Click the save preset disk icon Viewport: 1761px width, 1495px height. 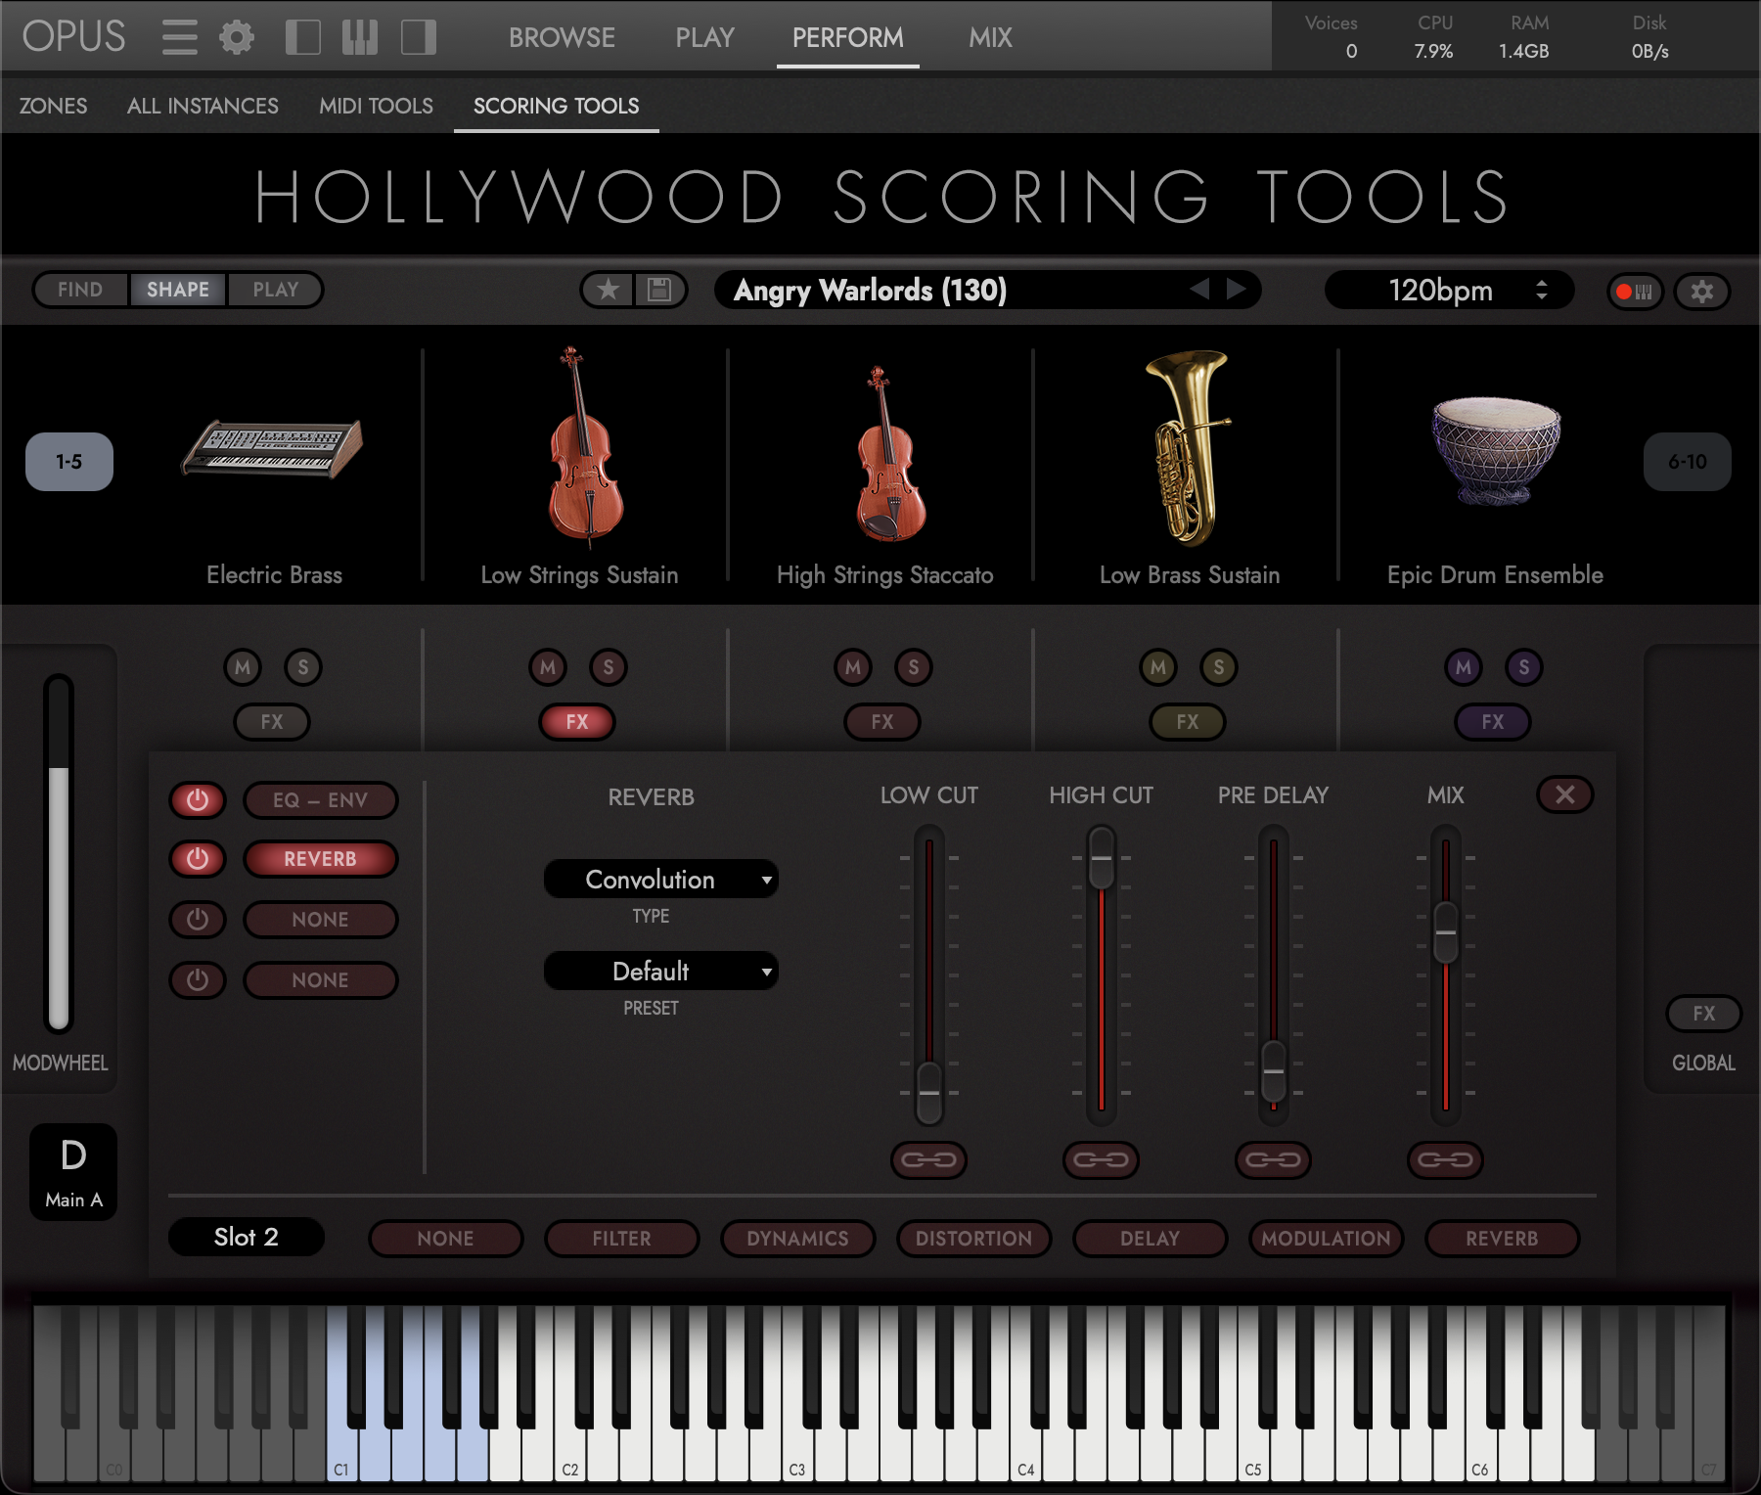click(659, 290)
